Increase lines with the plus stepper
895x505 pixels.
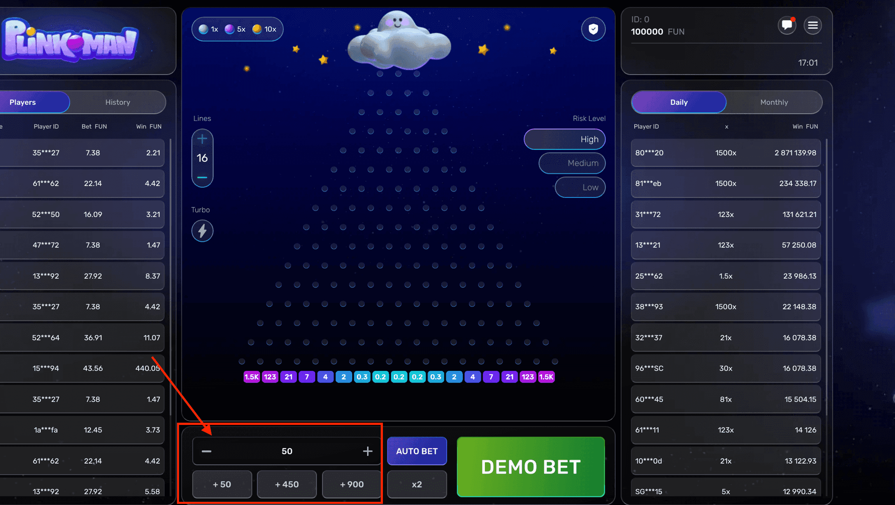202,139
